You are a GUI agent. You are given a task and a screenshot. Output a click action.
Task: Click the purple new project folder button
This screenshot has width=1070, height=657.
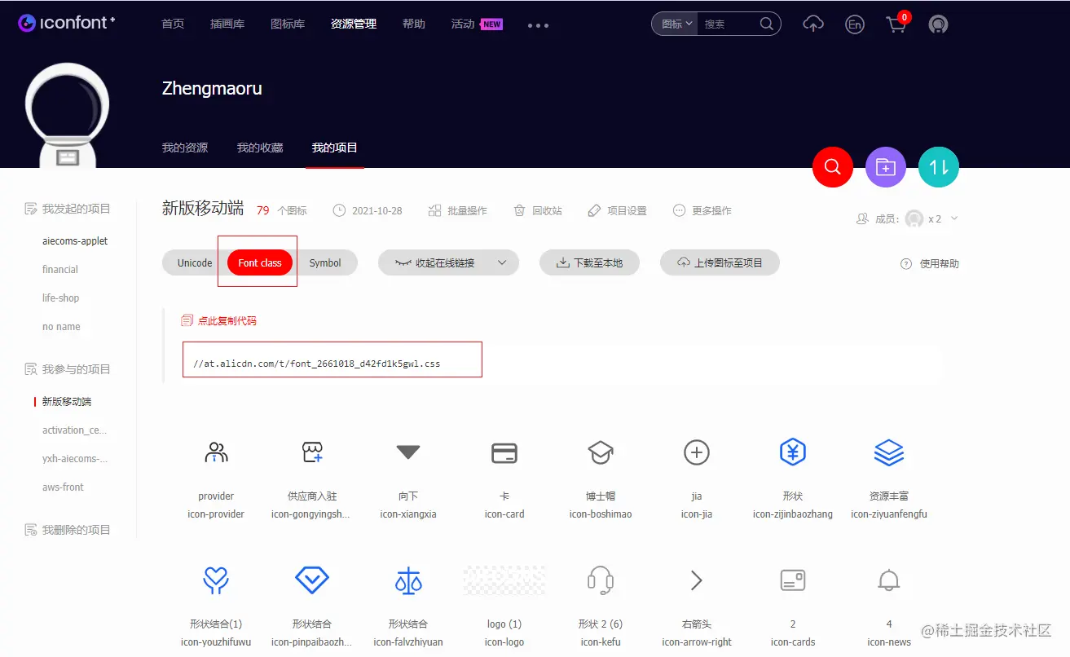tap(886, 167)
